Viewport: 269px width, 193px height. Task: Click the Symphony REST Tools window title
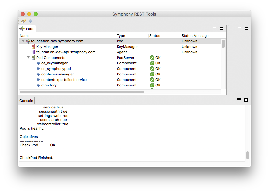(134, 14)
